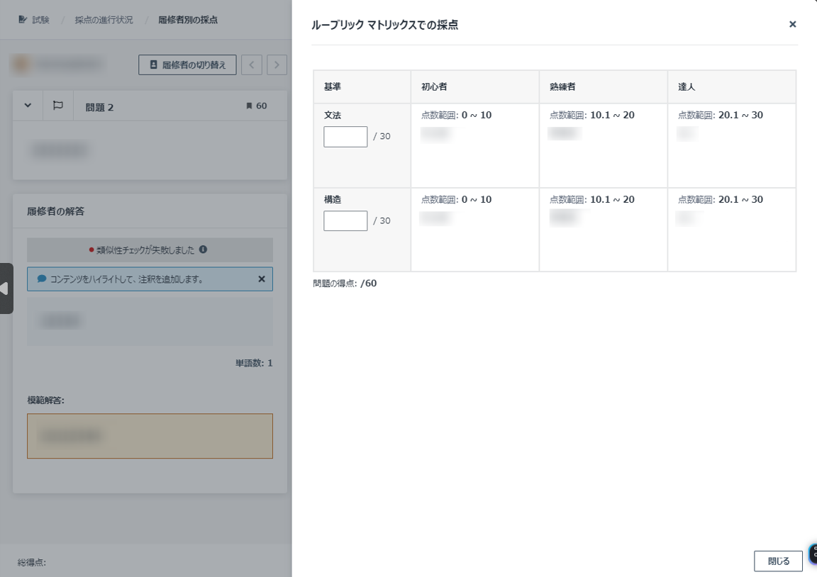Click the flag icon beside 問題 2

click(58, 106)
